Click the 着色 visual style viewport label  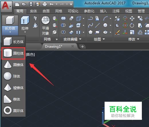(30, 55)
